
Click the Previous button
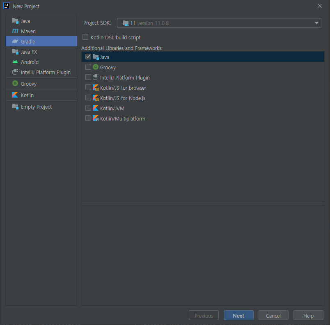click(x=204, y=315)
